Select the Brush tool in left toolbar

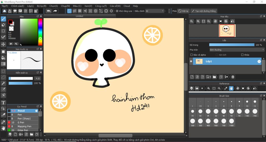click(3, 19)
